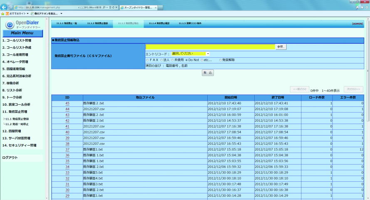Screen dimensions: 370x200
Task: Open menu 12. 回線管理
Action: point(12,131)
